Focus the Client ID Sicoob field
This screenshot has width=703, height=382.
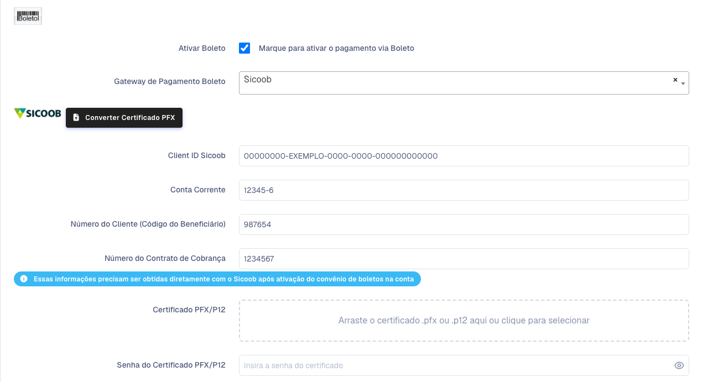coord(464,156)
